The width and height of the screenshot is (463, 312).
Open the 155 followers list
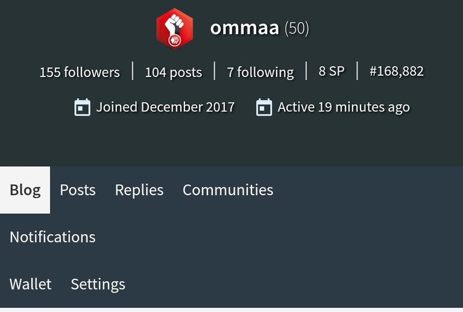[80, 72]
